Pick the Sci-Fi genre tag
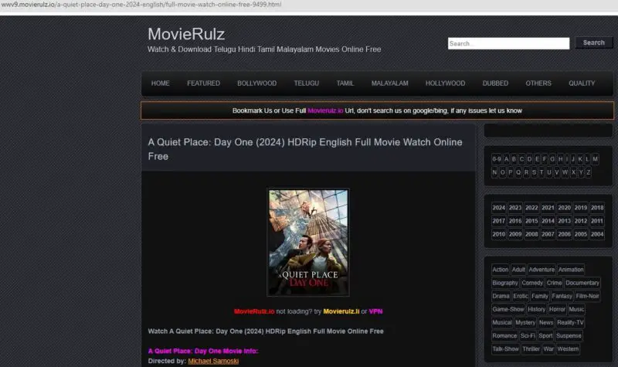The height and width of the screenshot is (367, 618). [528, 336]
